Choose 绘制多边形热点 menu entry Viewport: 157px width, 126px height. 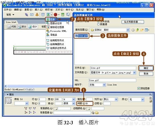coord(56,48)
